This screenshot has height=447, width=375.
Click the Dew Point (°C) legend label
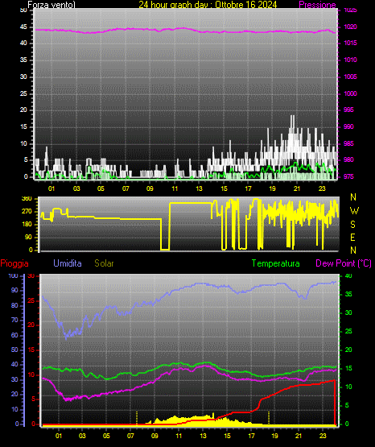click(344, 263)
